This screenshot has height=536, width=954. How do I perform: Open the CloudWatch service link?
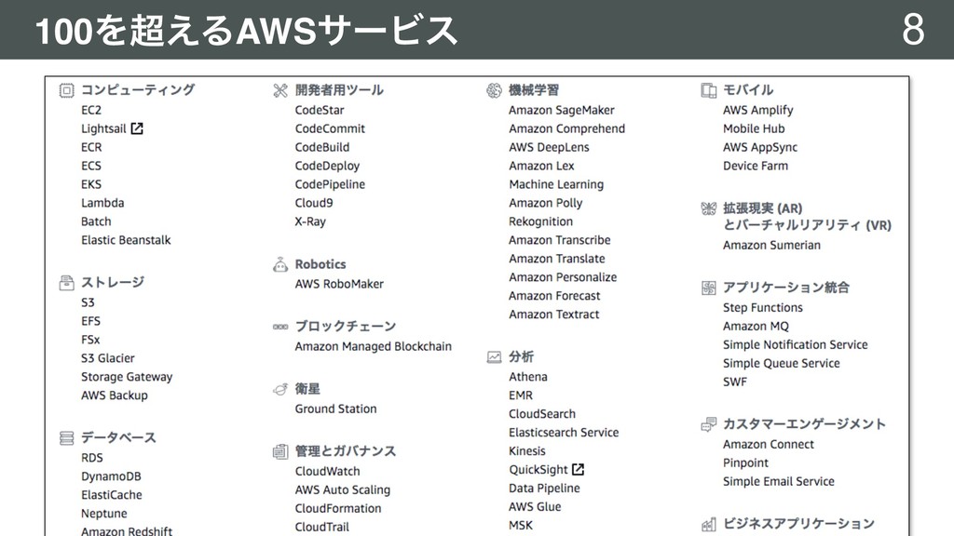pyautogui.click(x=327, y=471)
